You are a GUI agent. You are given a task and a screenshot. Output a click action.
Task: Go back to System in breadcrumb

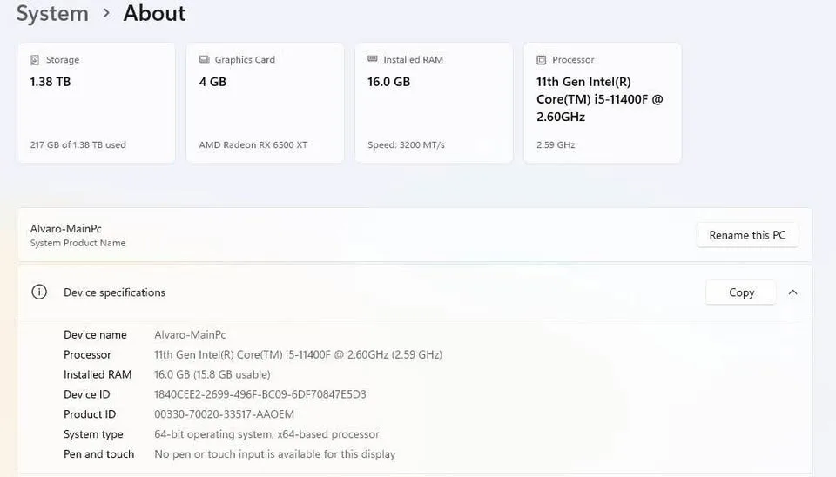(x=52, y=14)
